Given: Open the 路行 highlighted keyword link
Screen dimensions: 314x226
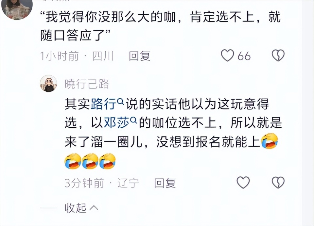Looking at the screenshot, I should [104, 104].
